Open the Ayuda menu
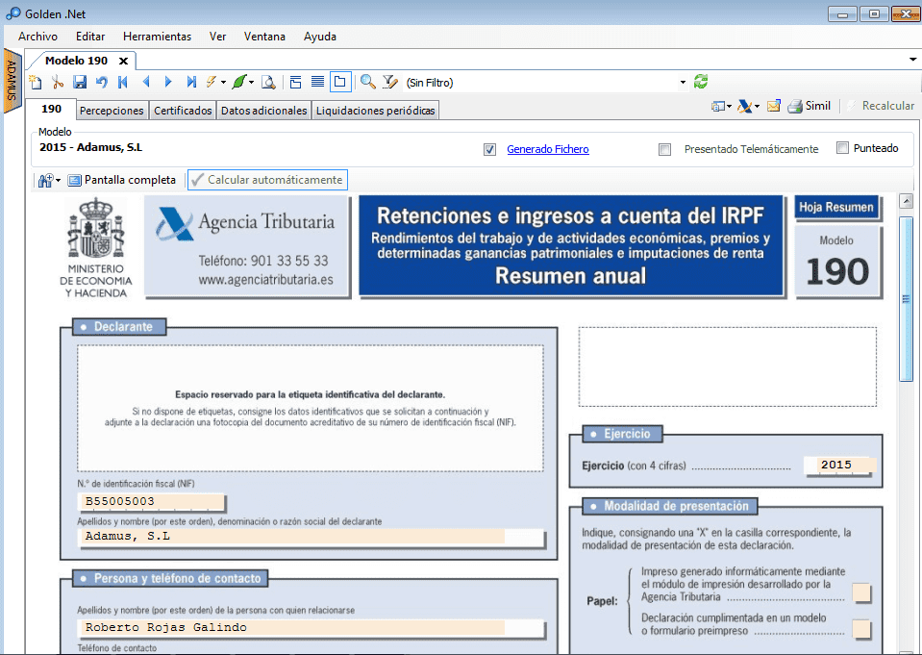 click(x=320, y=37)
